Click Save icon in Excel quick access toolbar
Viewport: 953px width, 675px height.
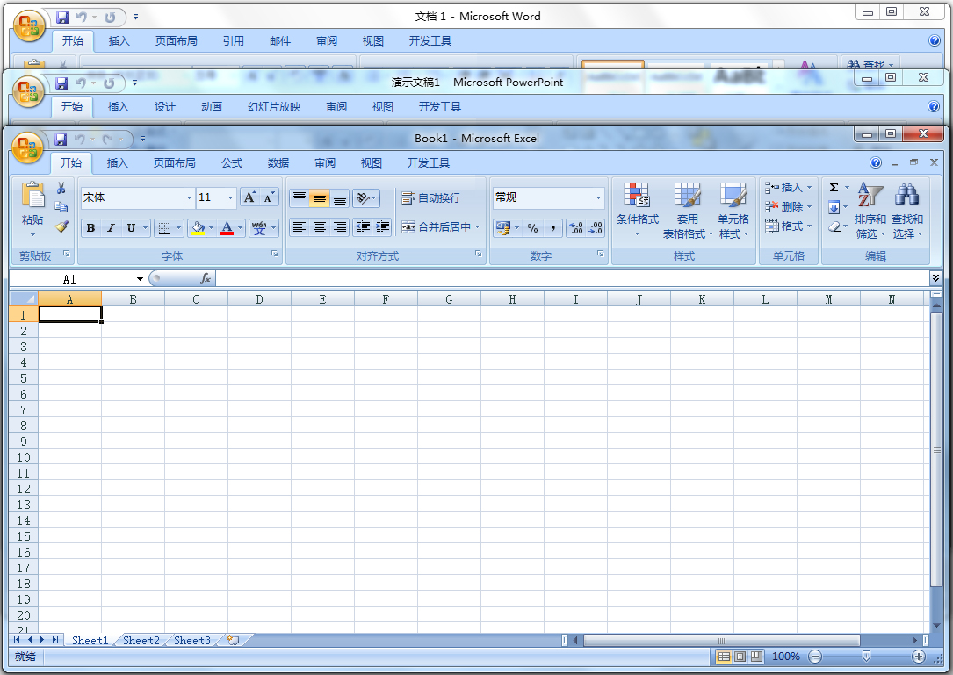61,140
